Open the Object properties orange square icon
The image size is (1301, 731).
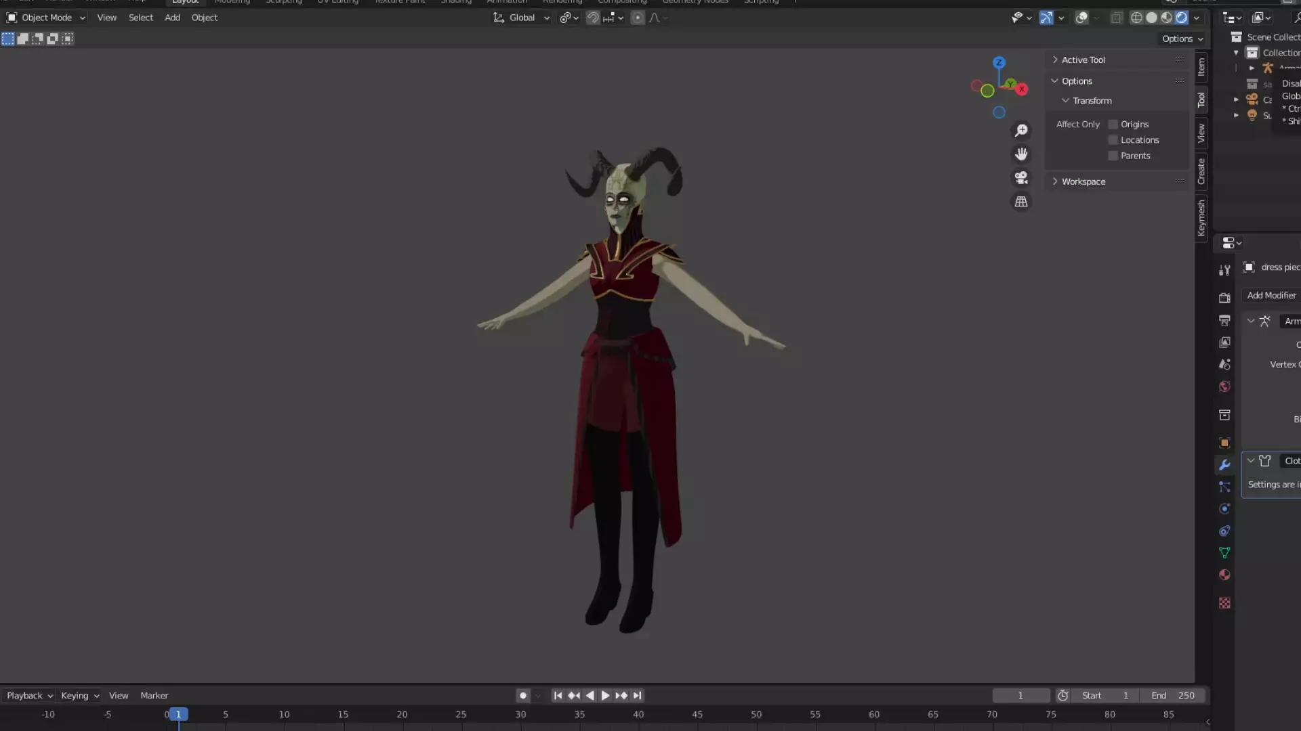coord(1224,443)
